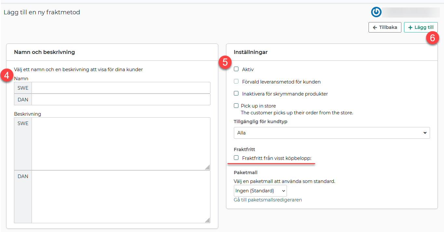Enable the Aktiv checkbox
Image resolution: width=444 pixels, height=232 pixels.
236,69
